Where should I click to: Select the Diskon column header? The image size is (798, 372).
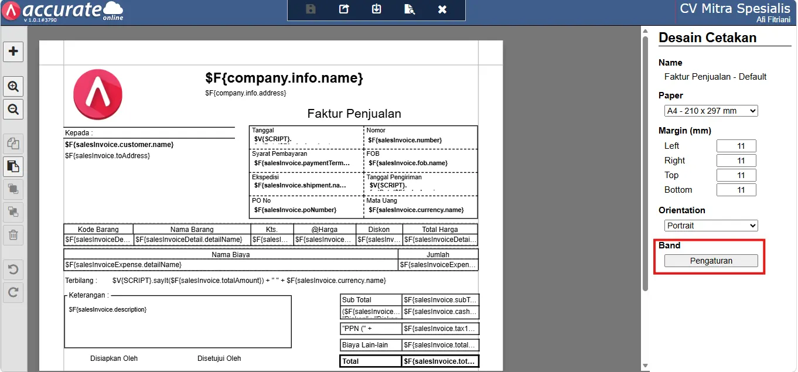[379, 230]
